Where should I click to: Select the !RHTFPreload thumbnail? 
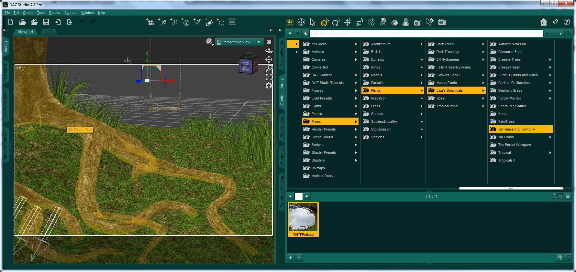pos(303,220)
